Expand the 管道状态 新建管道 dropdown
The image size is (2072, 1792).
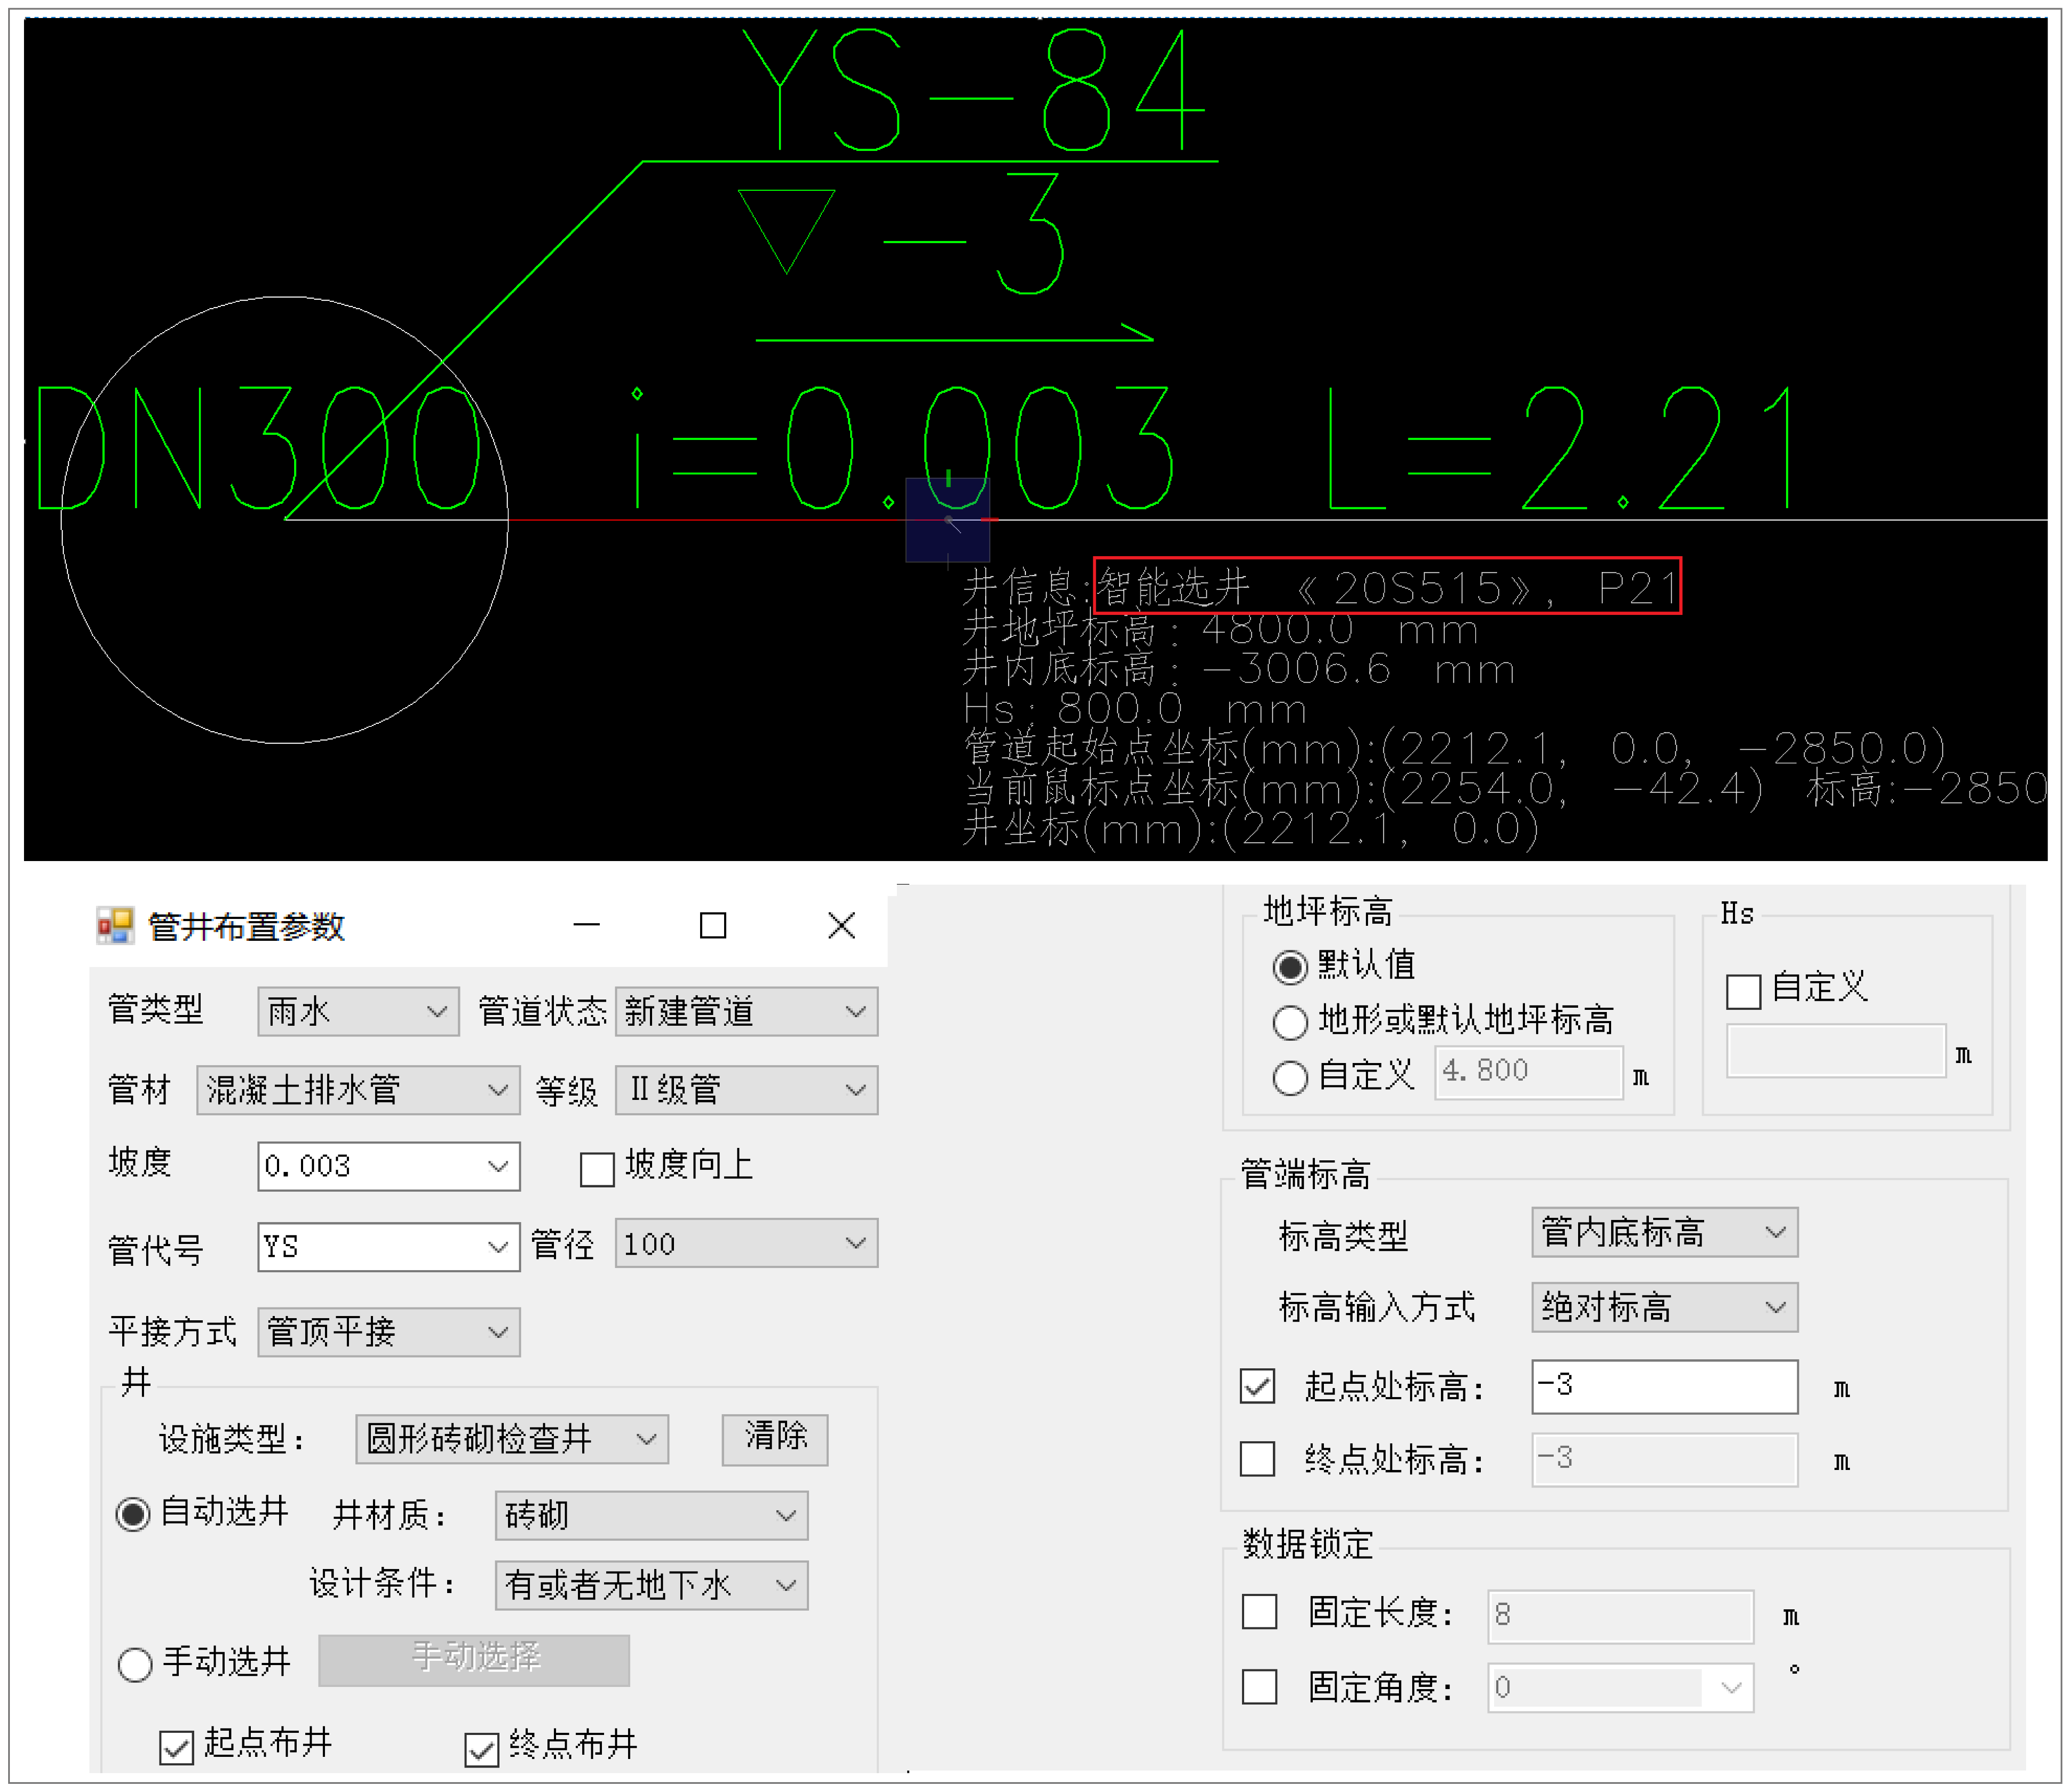(746, 1012)
